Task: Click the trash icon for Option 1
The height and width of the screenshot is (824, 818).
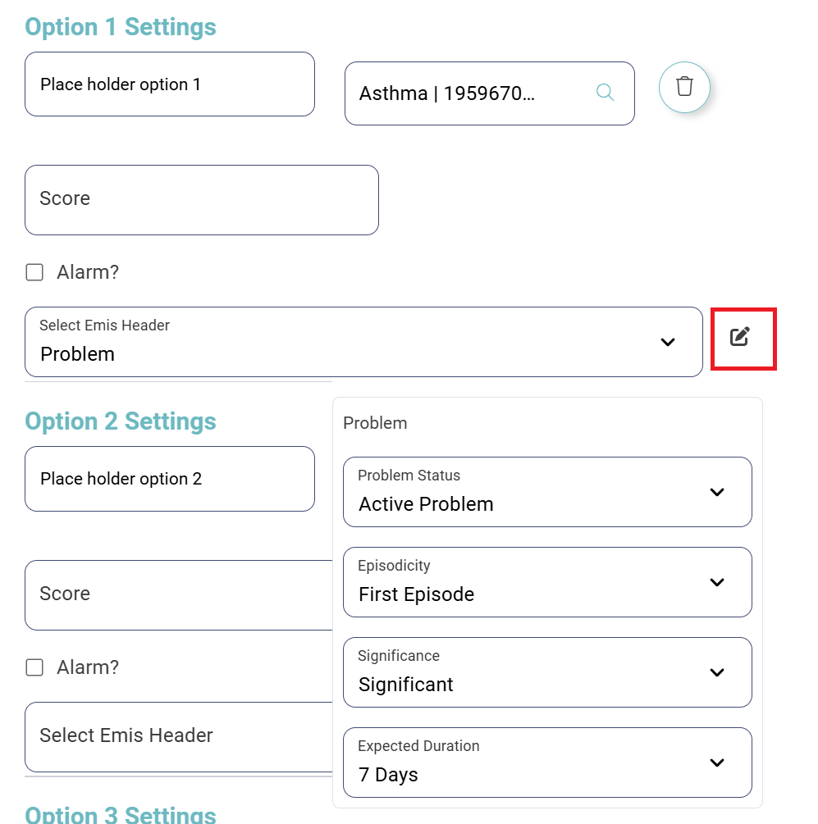Action: pos(684,87)
